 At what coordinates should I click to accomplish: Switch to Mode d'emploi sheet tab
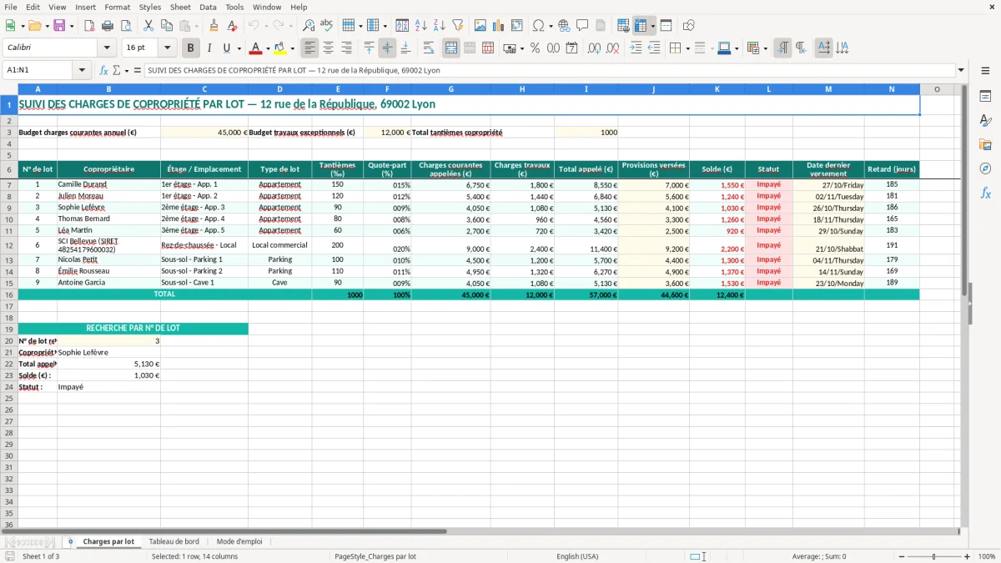pos(239,541)
